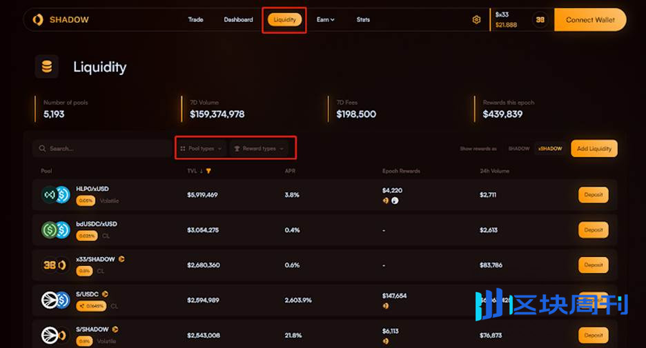The image size is (646, 348).
Task: Deposit into the x33/SHADOW pool
Action: 594,265
